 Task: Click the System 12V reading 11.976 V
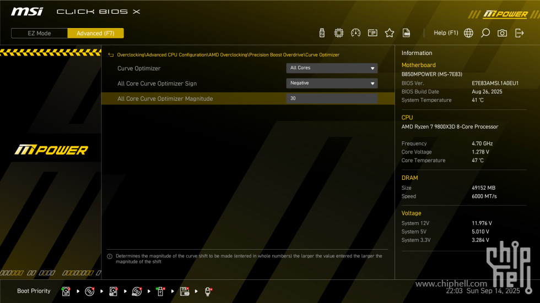(482, 223)
